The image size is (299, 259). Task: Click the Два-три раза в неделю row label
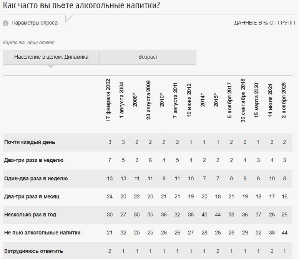click(34, 160)
